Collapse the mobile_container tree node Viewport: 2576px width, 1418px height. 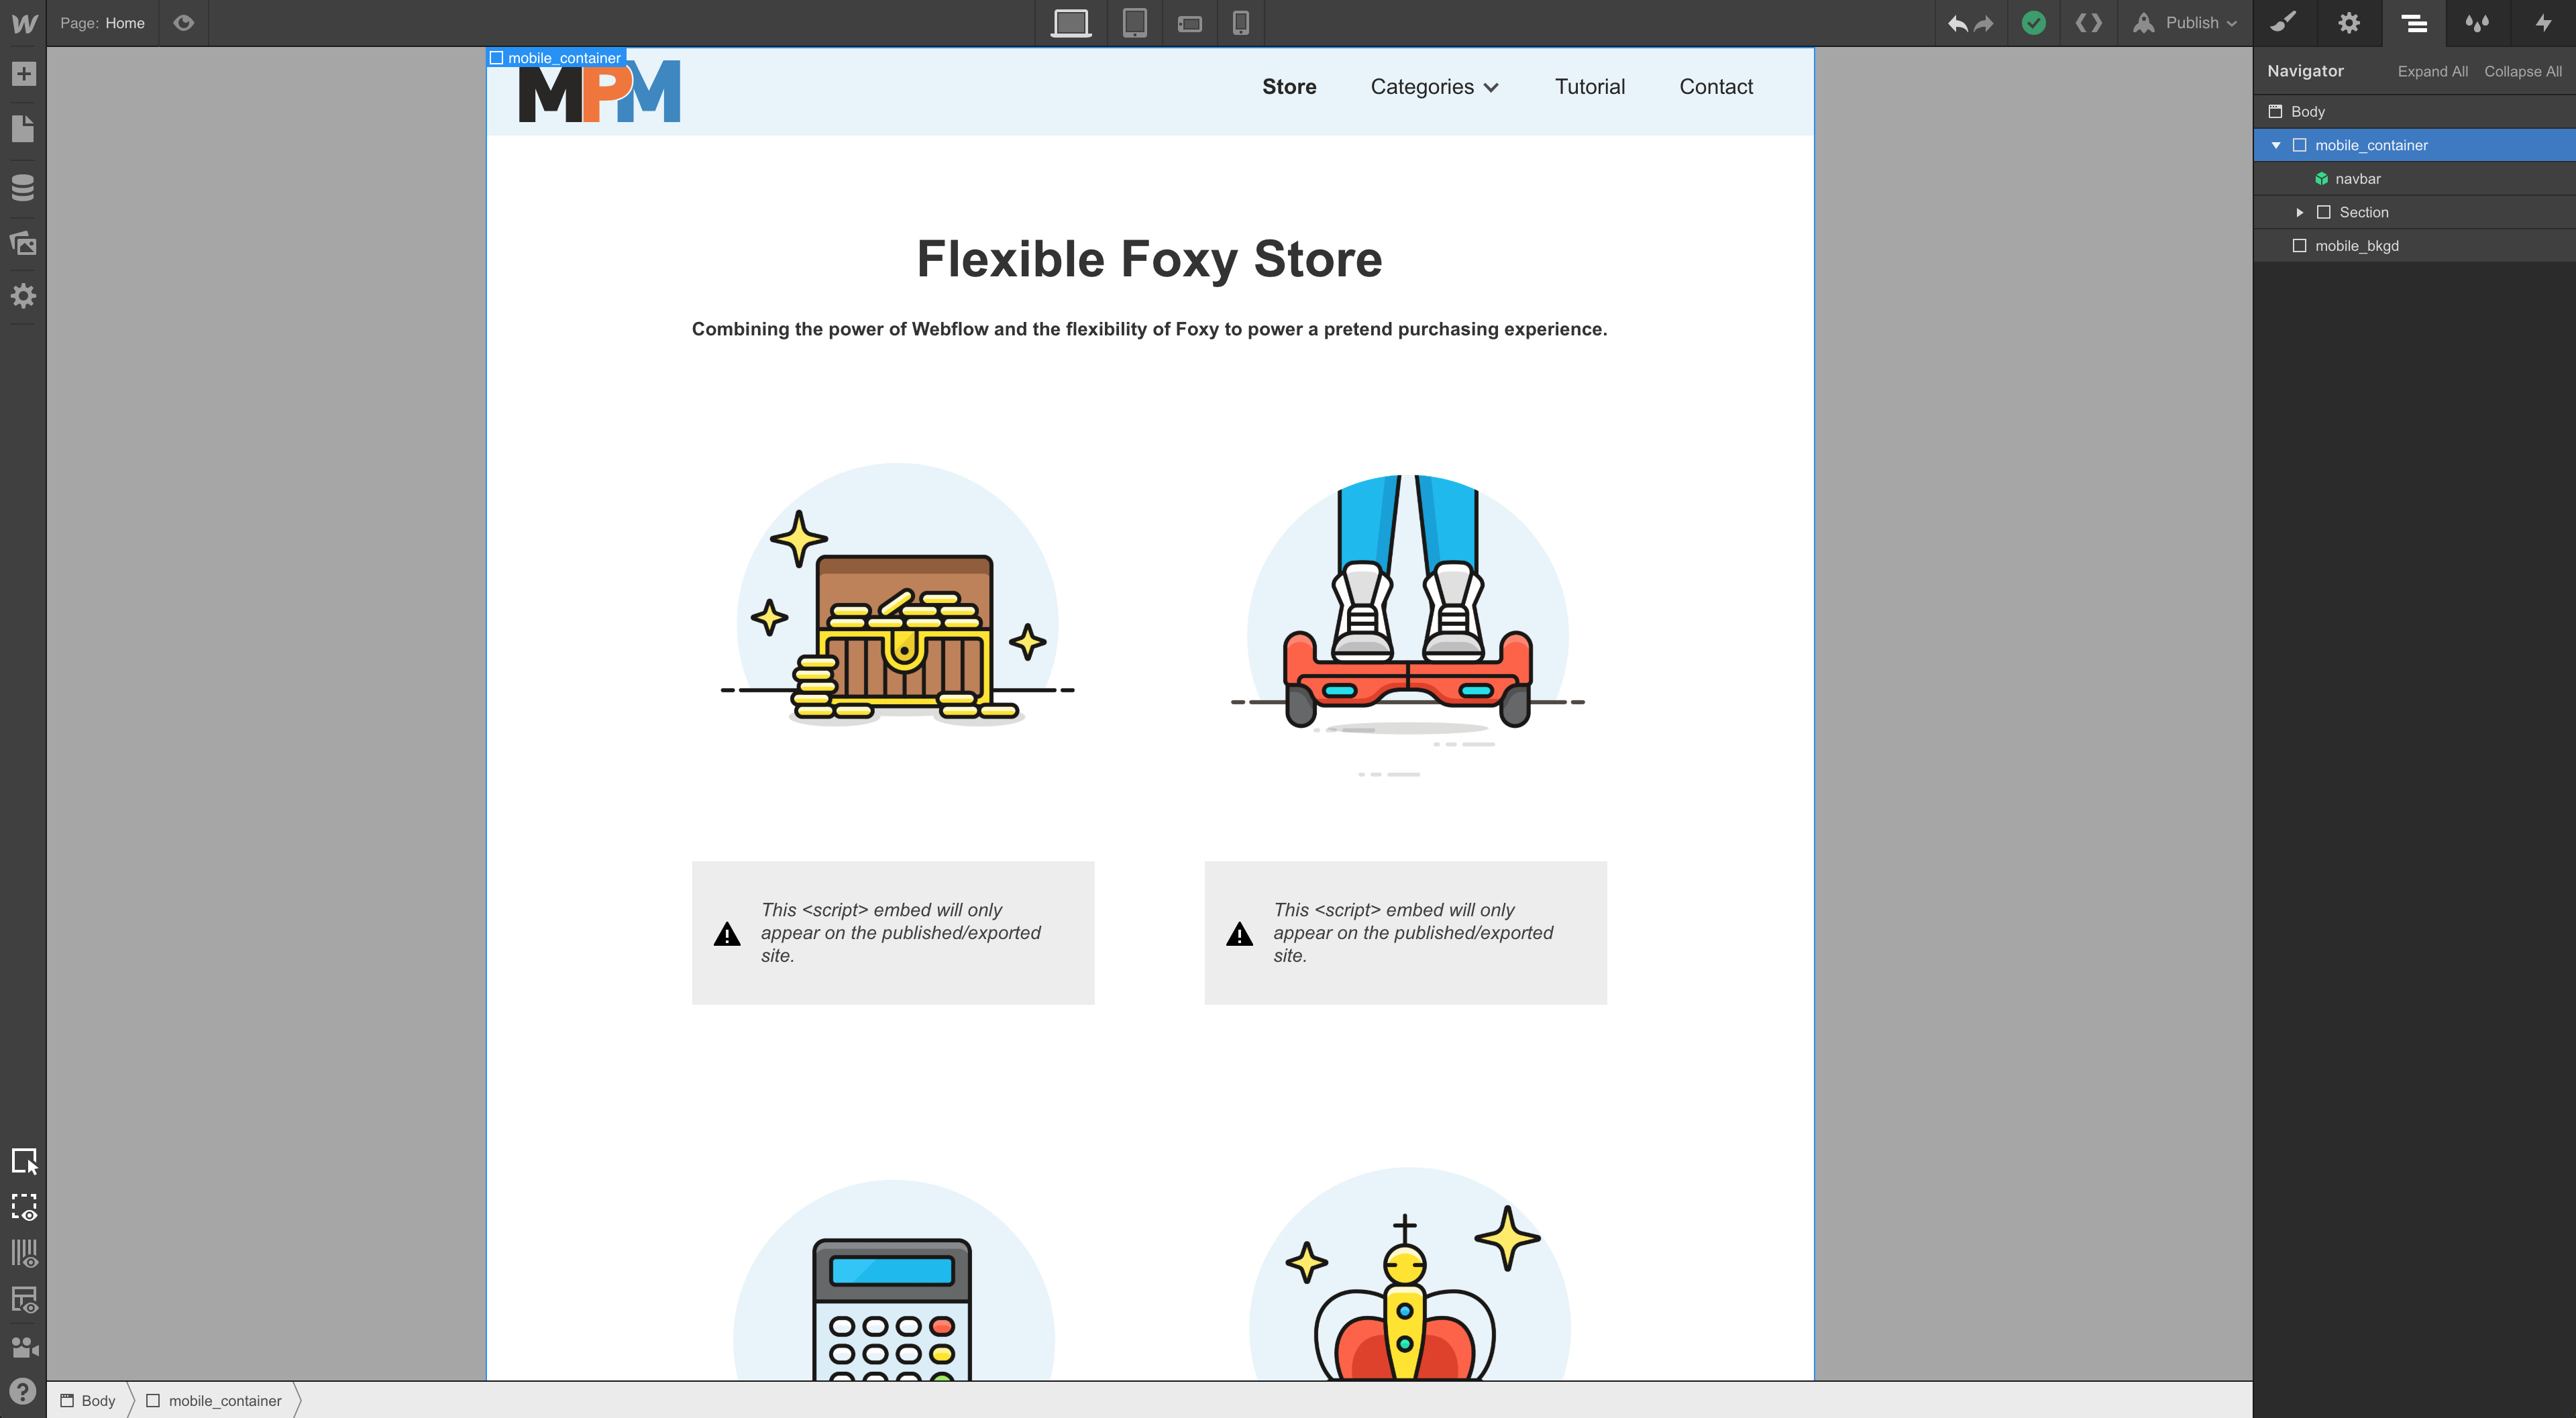(x=2276, y=145)
